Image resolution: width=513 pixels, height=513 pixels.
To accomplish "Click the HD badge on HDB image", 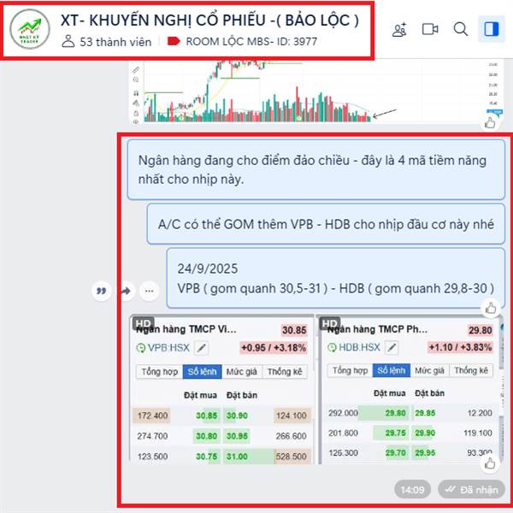I will click(329, 323).
